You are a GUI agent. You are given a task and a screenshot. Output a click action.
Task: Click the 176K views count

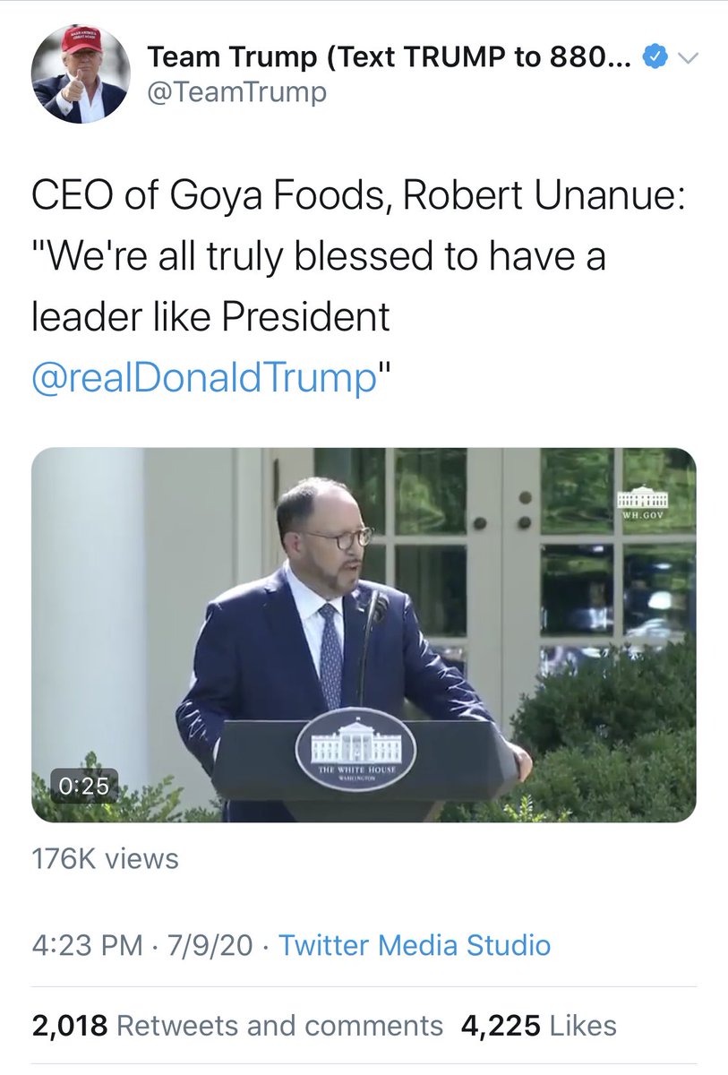pos(105,859)
